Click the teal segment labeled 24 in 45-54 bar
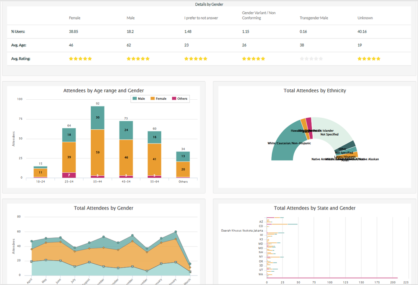The image size is (418, 285). point(126,130)
